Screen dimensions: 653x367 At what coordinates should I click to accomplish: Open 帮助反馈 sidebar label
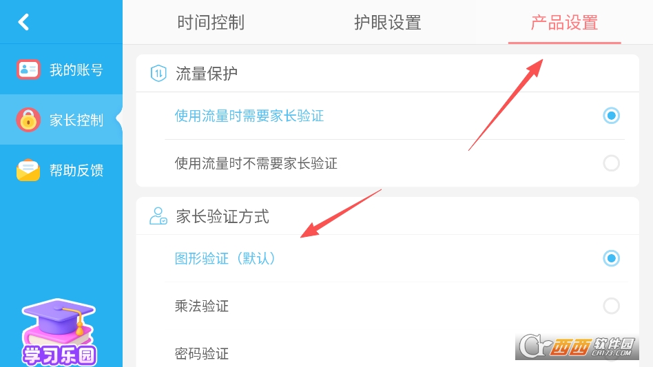point(76,171)
